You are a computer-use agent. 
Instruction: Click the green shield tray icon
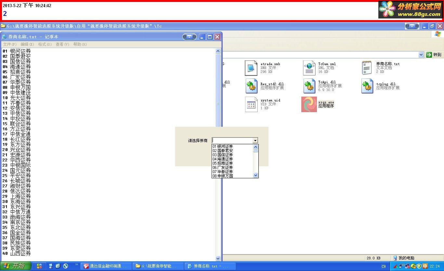pos(419,266)
